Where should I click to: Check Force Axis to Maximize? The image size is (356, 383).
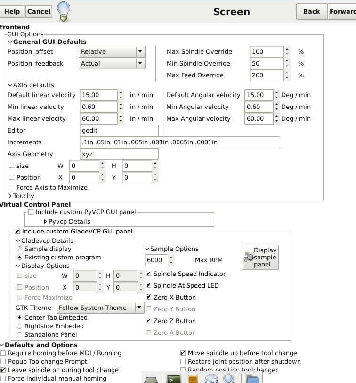(11, 187)
